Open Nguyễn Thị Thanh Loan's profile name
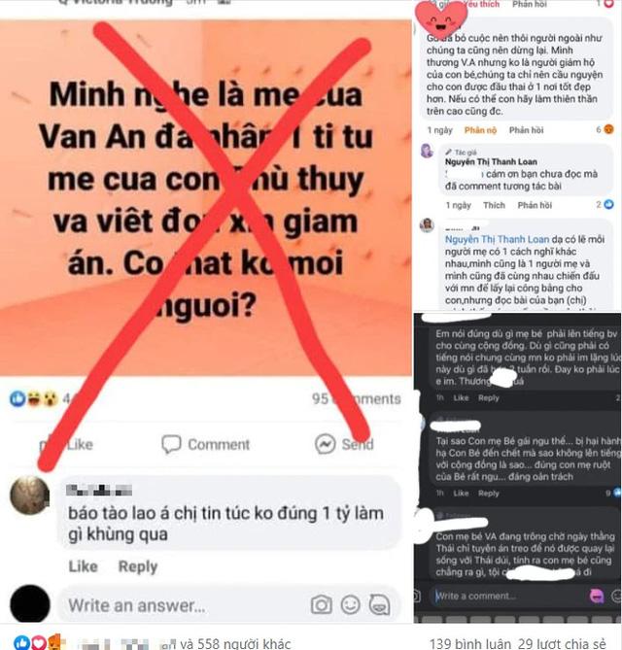 491,161
